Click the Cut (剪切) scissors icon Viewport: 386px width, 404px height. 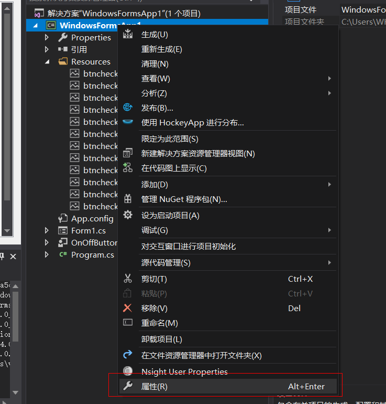(128, 278)
